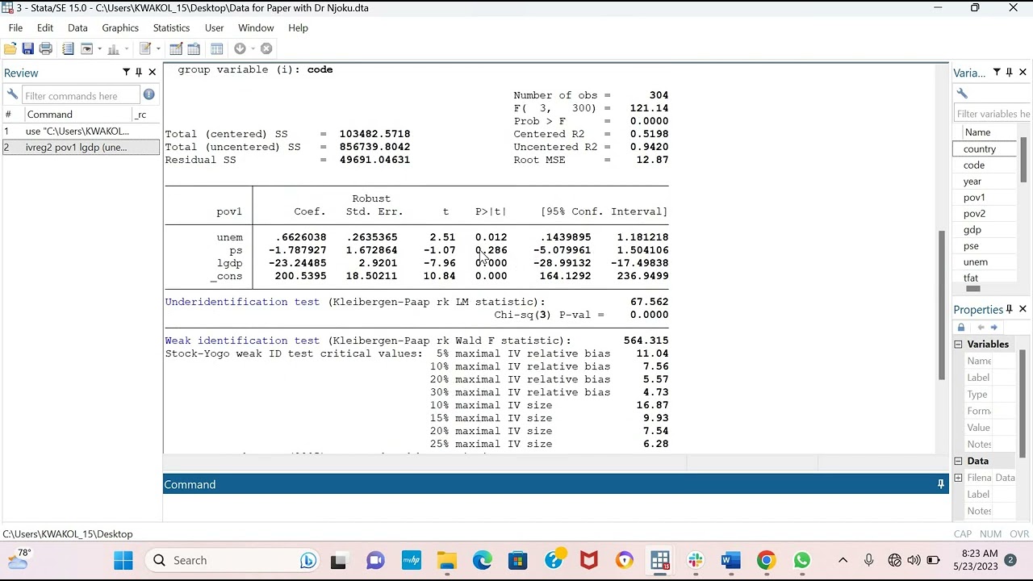This screenshot has width=1033, height=581.
Task: Toggle Variables panel auto-hide pin
Action: click(x=1010, y=73)
